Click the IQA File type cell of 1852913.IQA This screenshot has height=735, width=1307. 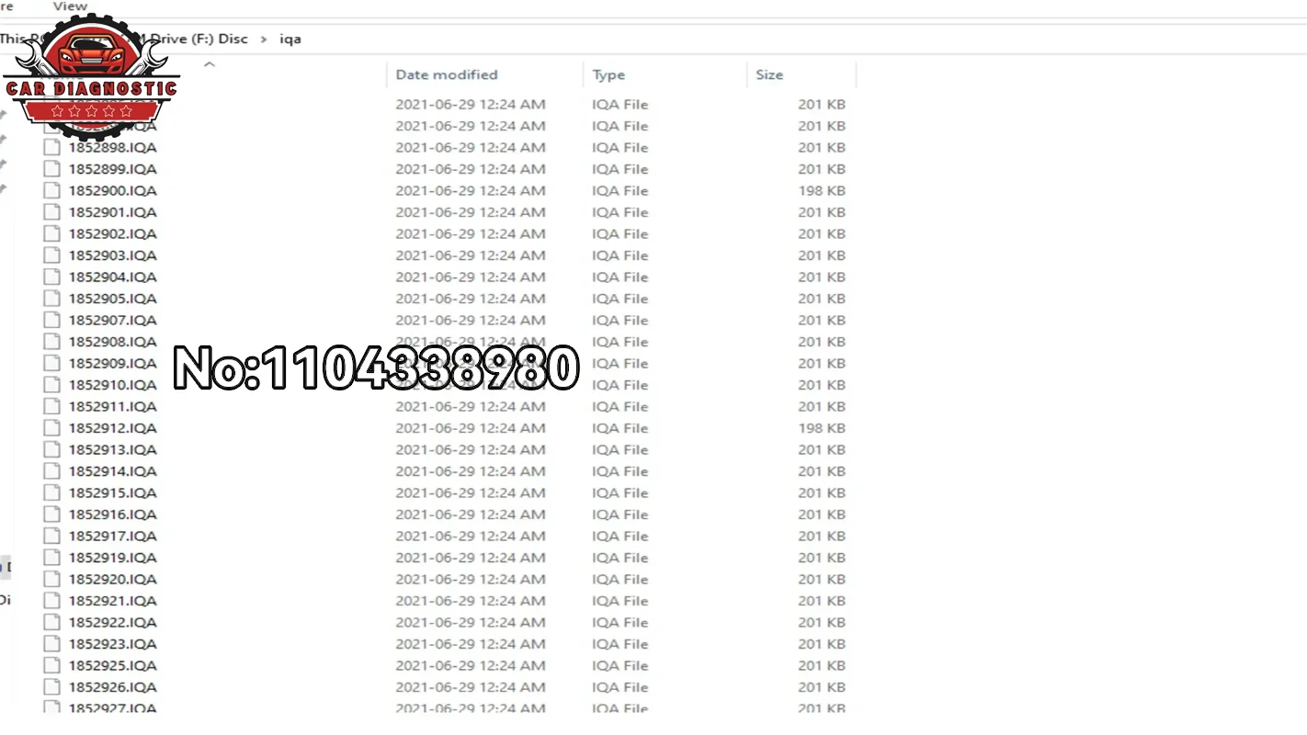tap(620, 449)
